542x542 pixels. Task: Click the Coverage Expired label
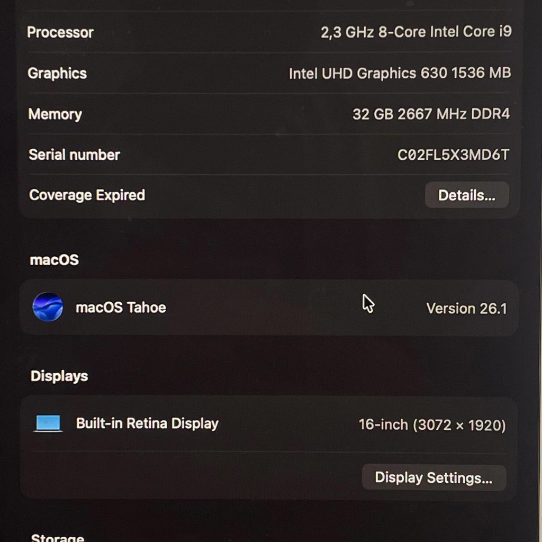tap(87, 195)
